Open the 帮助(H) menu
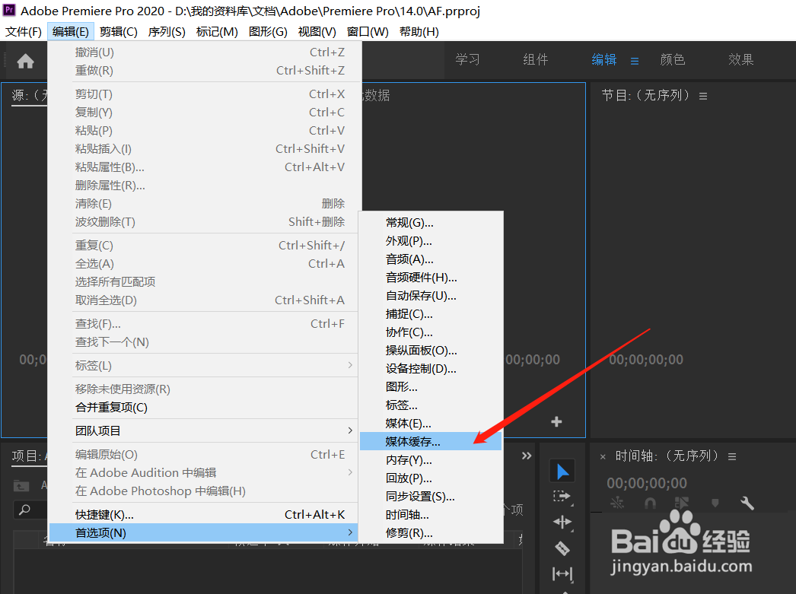The width and height of the screenshot is (796, 594). pos(419,31)
